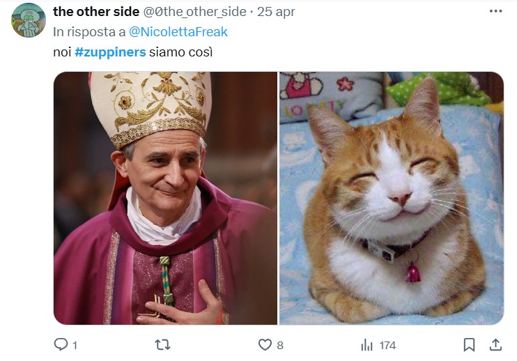Like the tweet with heart icon
This screenshot has height=361, width=517.
[265, 345]
